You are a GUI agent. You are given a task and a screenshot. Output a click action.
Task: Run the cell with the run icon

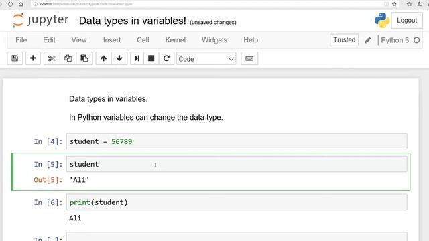(x=137, y=58)
